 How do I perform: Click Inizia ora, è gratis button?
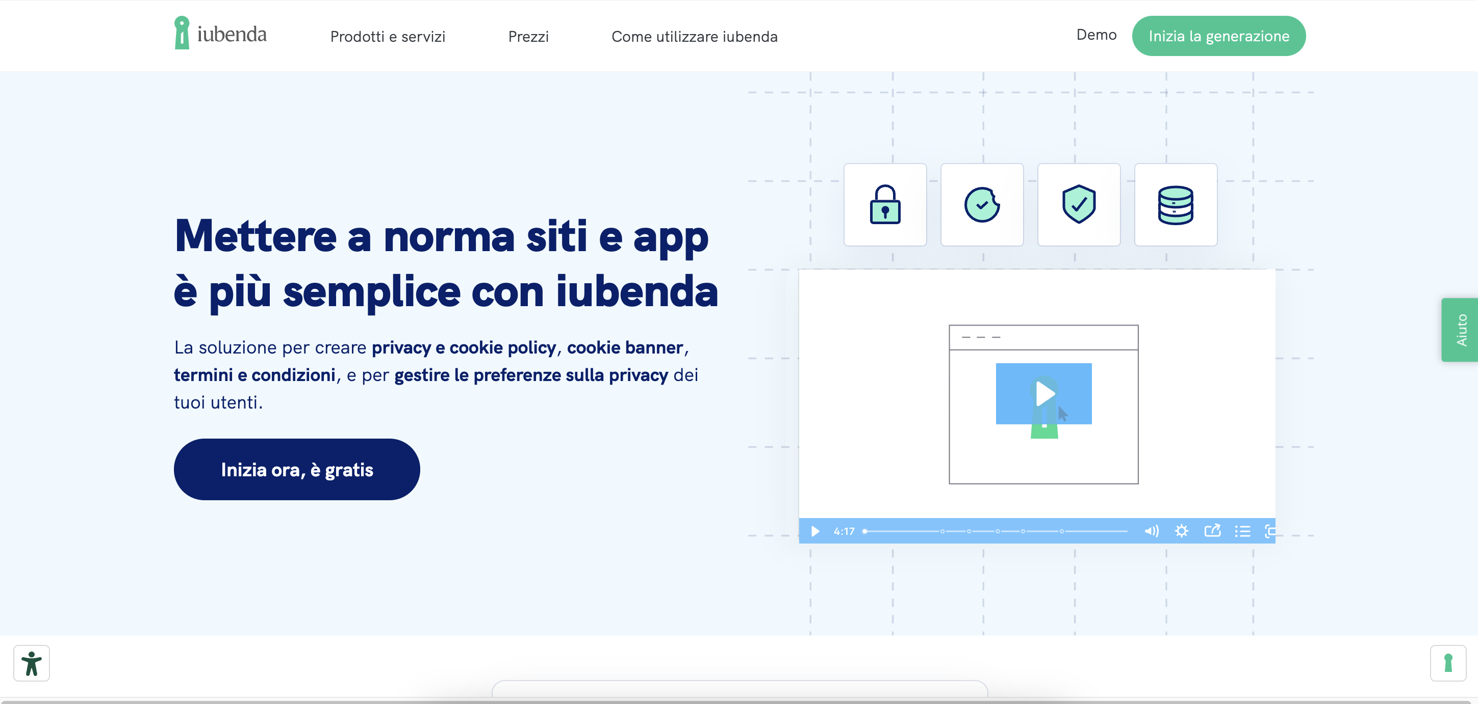click(x=297, y=470)
